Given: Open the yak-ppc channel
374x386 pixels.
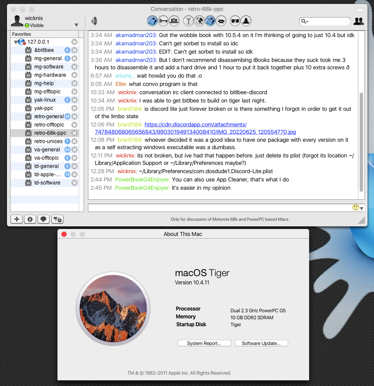Looking at the screenshot, I should 44,108.
